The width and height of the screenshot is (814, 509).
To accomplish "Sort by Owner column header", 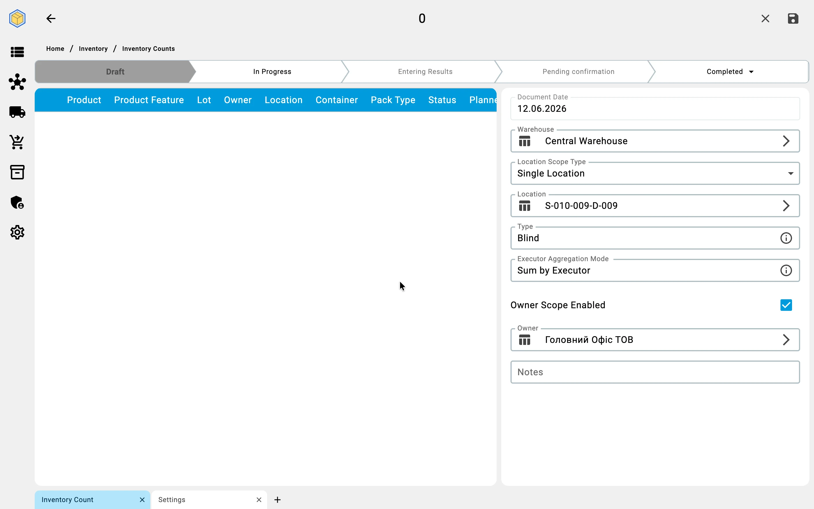I will pyautogui.click(x=237, y=100).
